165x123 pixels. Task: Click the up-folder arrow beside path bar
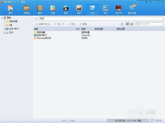point(36,19)
